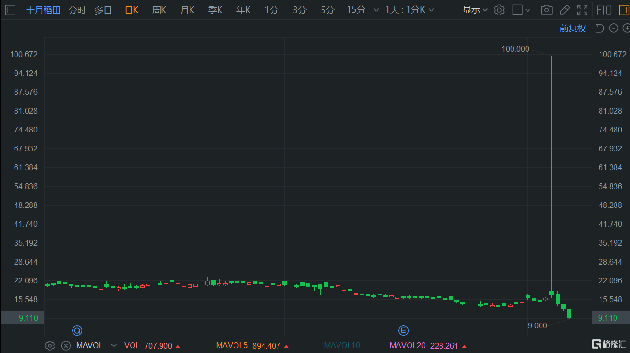Take a chart screenshot with camera icon
This screenshot has width=630, height=353.
(x=546, y=10)
